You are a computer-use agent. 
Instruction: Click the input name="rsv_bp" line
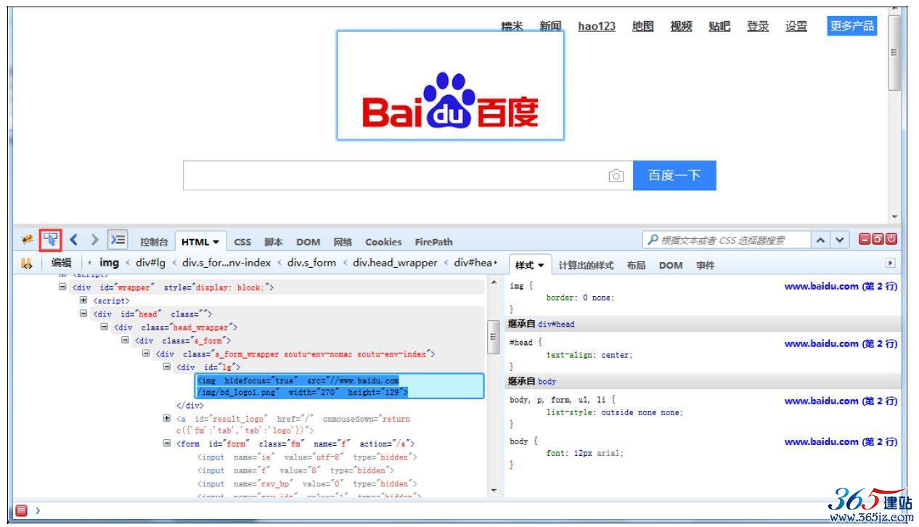coord(307,483)
